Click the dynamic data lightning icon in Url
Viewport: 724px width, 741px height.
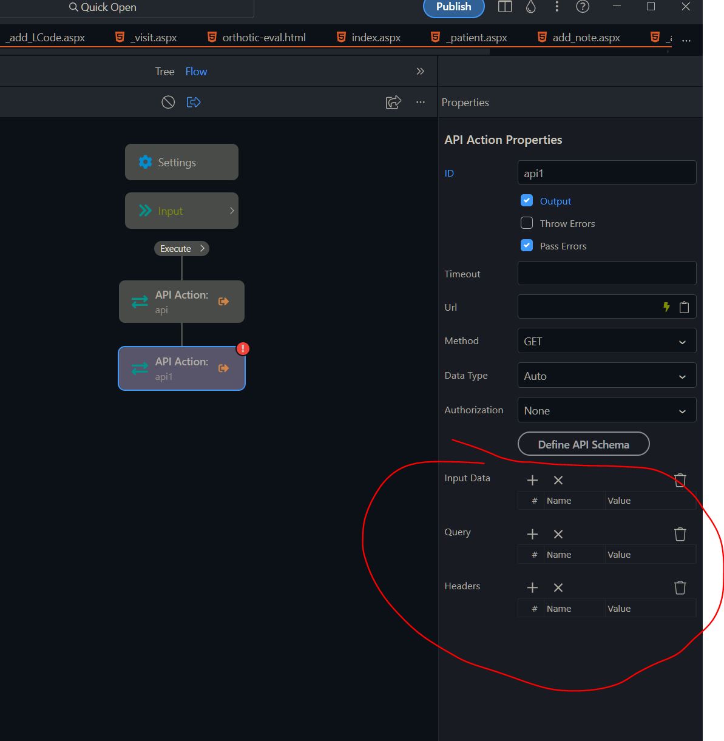666,307
